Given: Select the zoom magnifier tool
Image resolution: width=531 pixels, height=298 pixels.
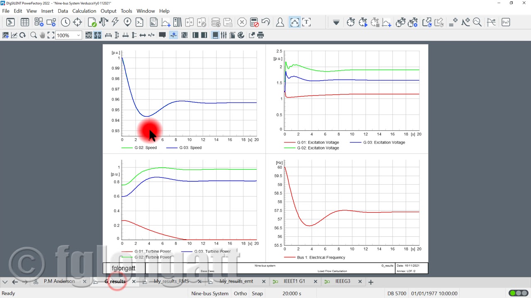Looking at the screenshot, I should click(x=34, y=36).
